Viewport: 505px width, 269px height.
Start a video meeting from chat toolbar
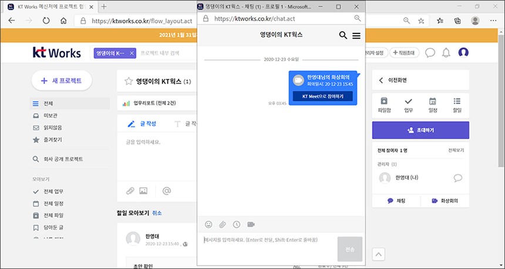point(251,224)
